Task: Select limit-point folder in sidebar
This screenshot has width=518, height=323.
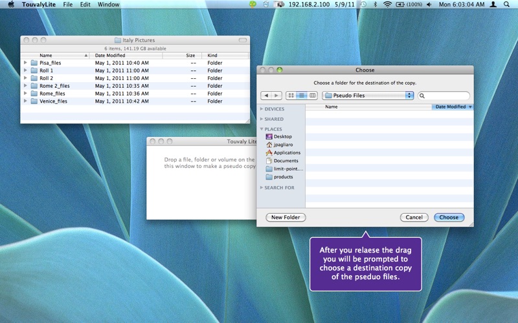Action: (284, 169)
